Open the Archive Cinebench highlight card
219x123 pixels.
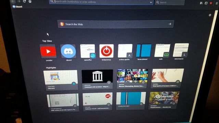point(97,79)
